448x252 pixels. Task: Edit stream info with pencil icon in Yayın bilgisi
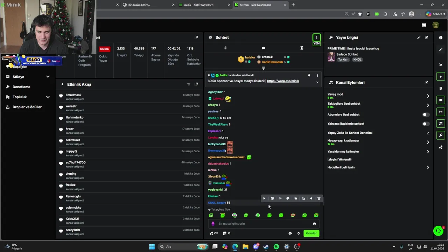pyautogui.click(x=419, y=37)
